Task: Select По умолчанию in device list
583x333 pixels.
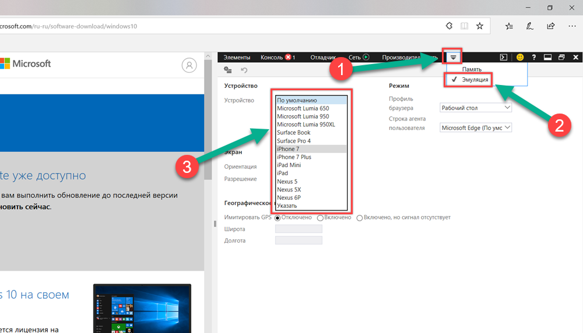Action: point(311,100)
